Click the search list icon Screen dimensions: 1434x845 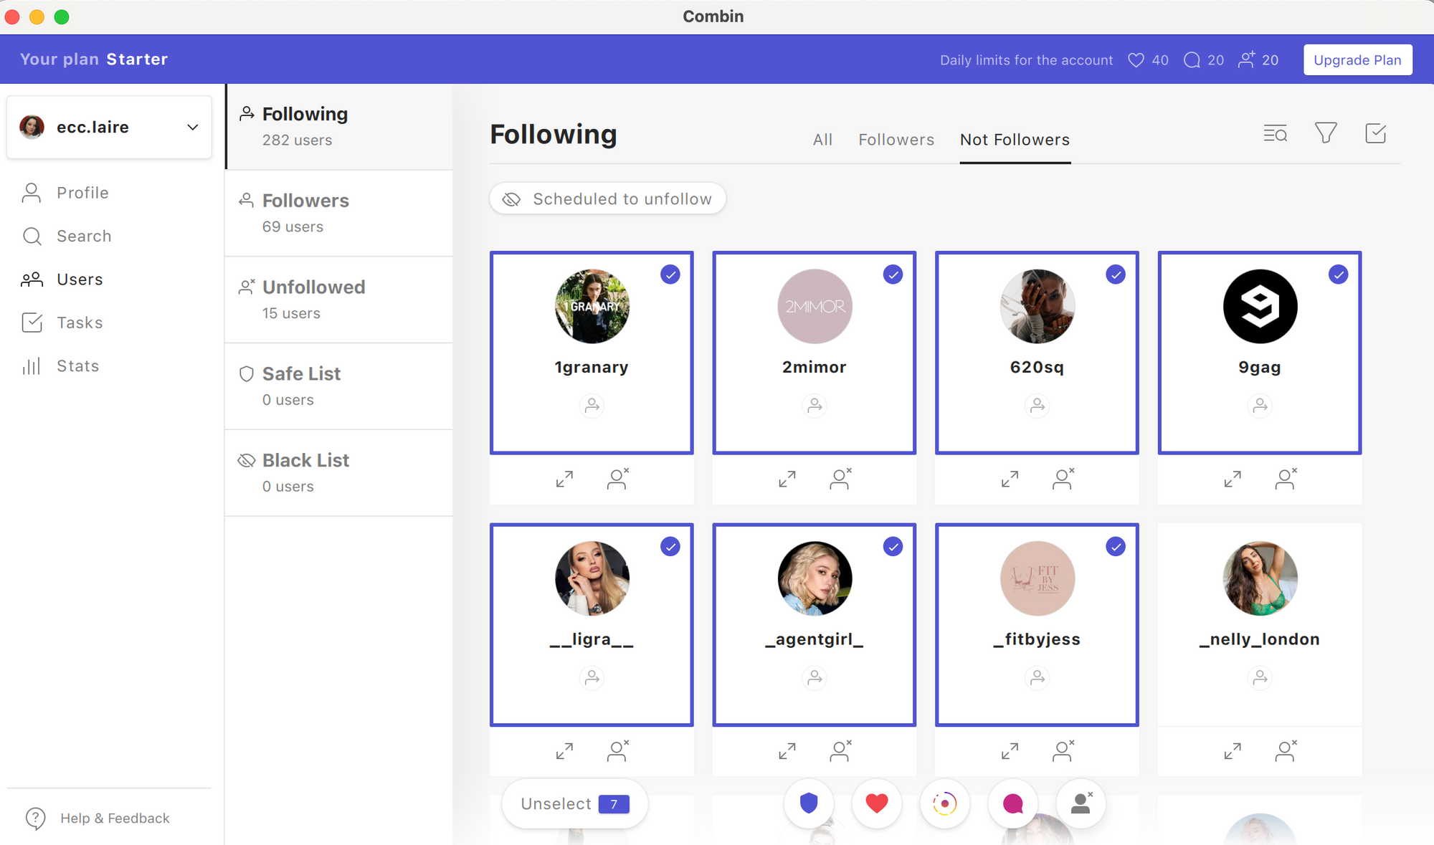pos(1275,133)
